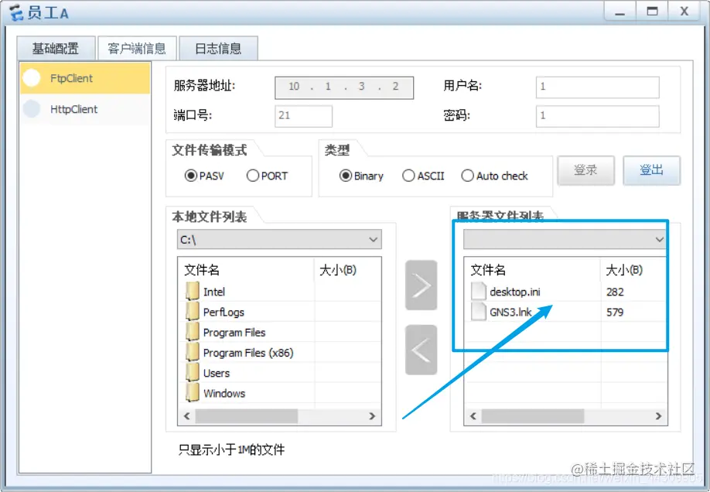The image size is (710, 492).
Task: Maximize the 员工A window
Action: tap(652, 12)
